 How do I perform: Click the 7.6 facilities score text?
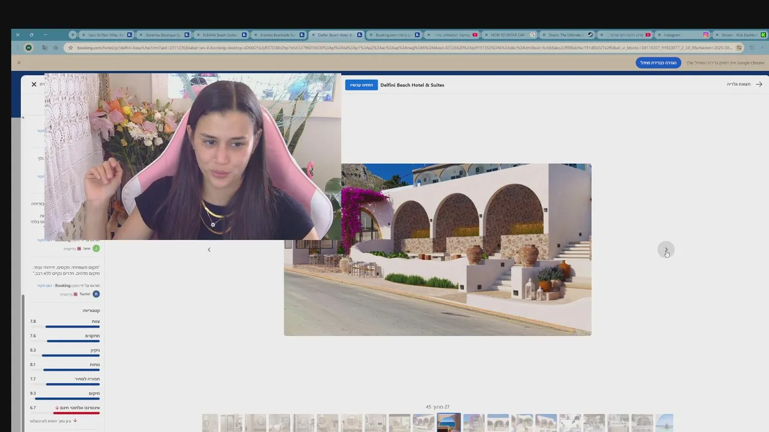(33, 335)
